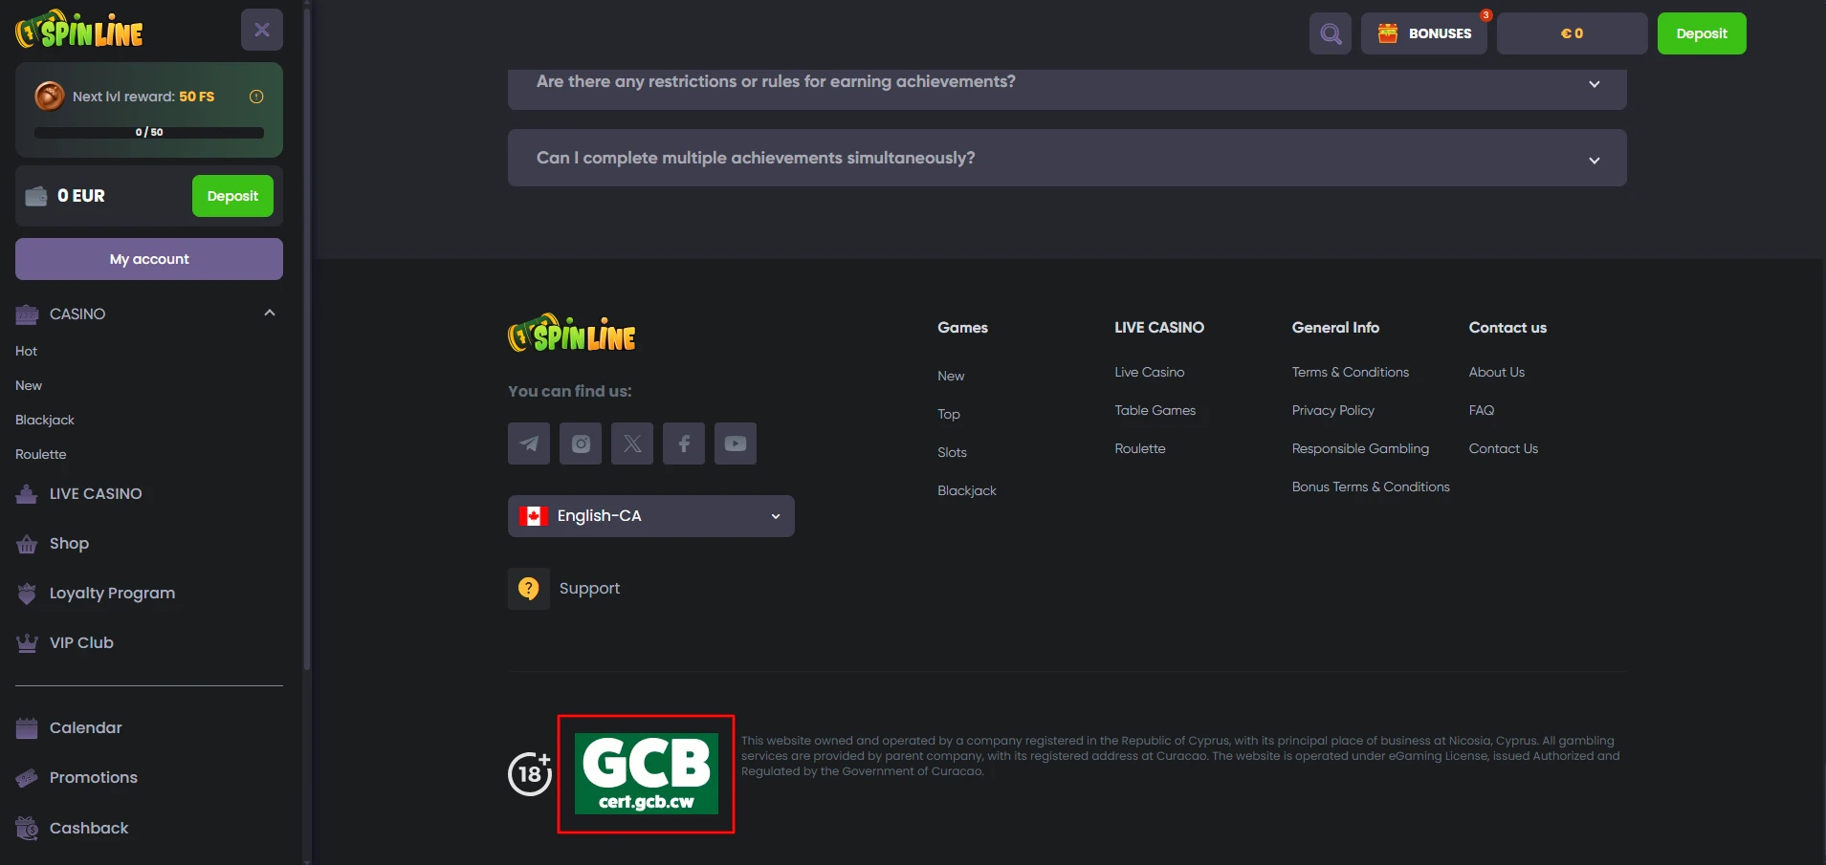Collapse the CASINO sidebar section
This screenshot has height=865, width=1826.
(270, 314)
